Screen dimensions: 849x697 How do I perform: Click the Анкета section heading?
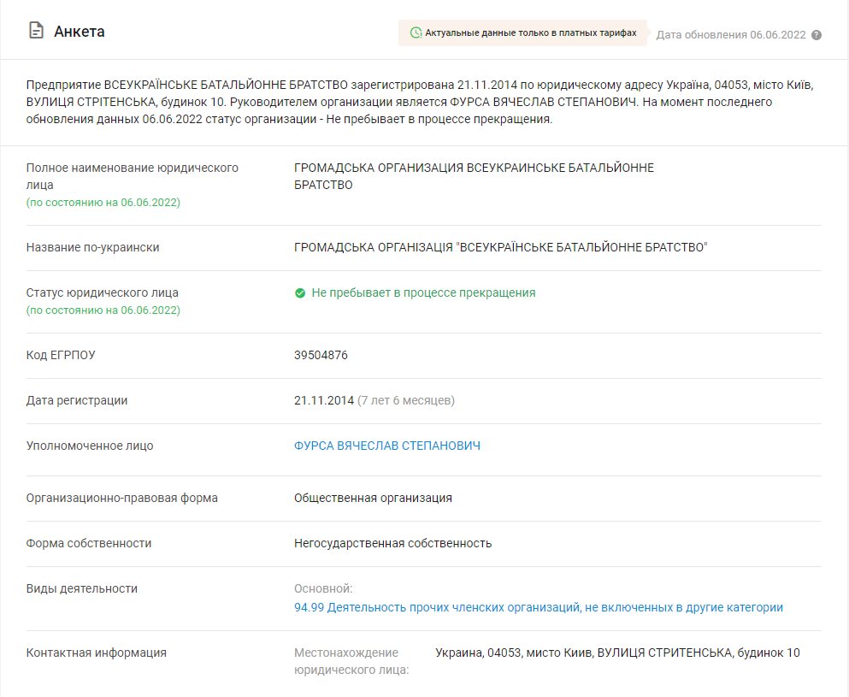tap(80, 32)
